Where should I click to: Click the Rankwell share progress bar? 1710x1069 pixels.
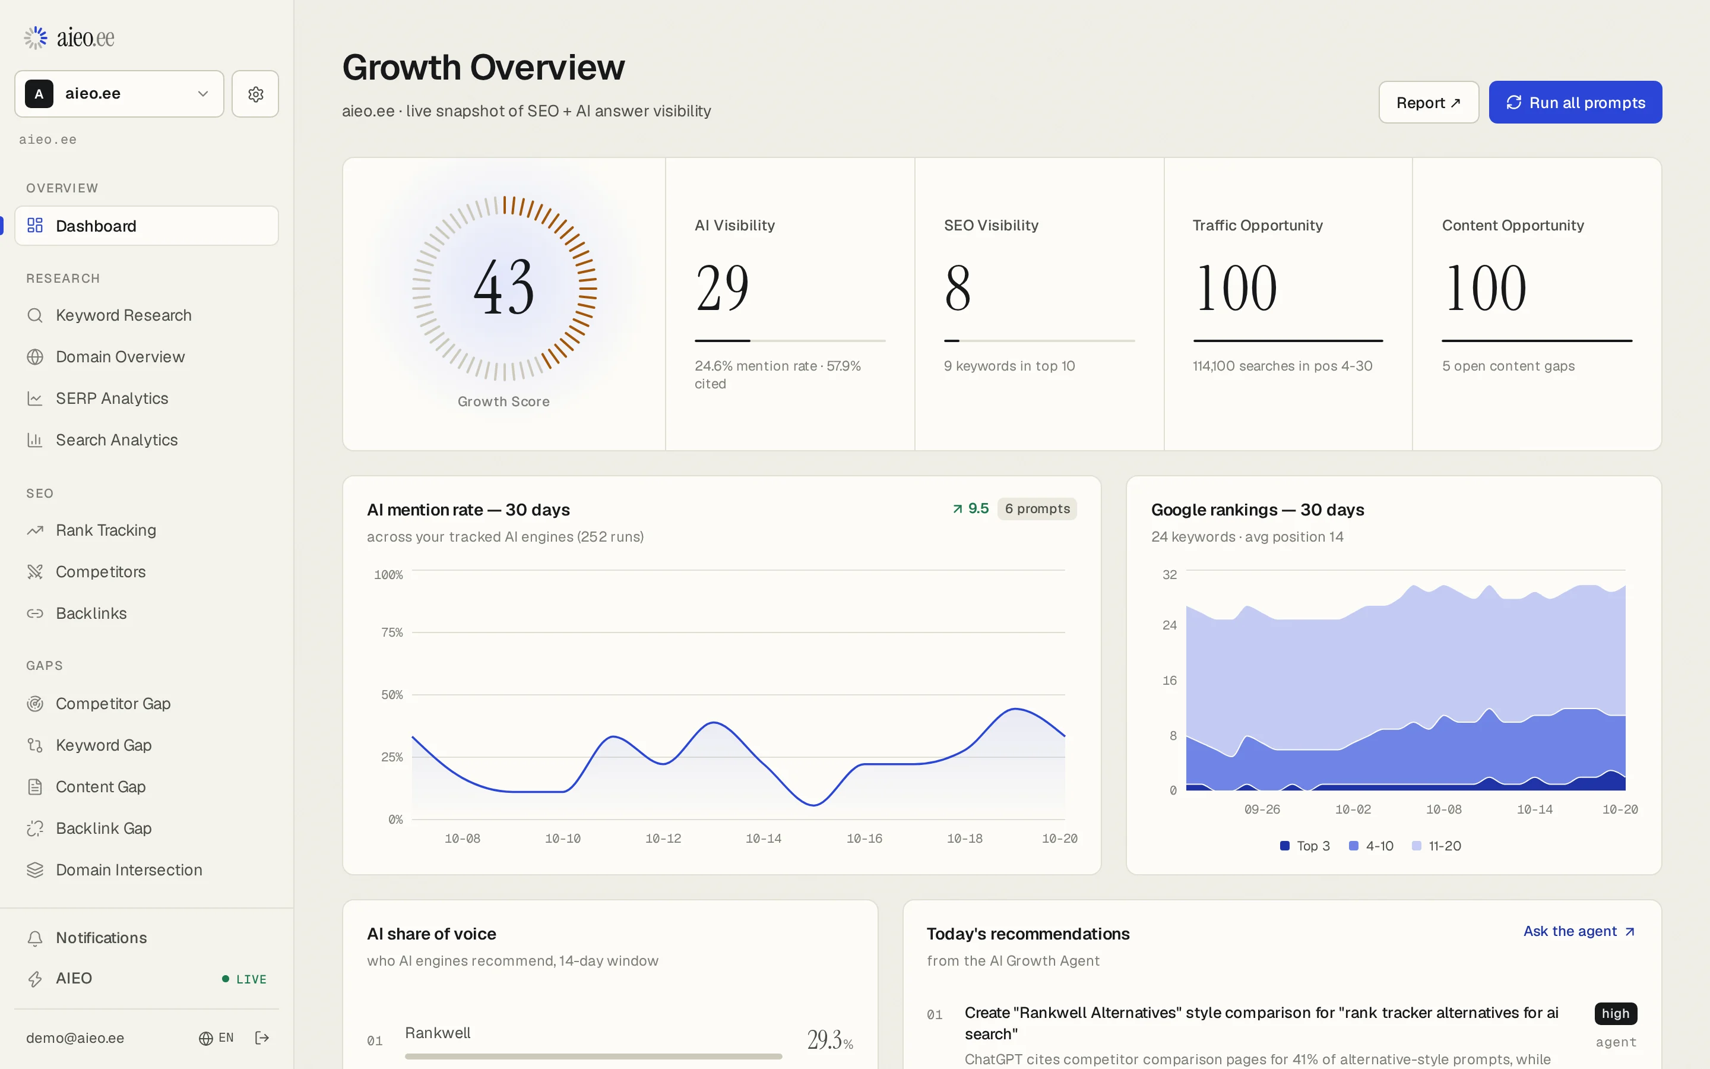tap(594, 1057)
